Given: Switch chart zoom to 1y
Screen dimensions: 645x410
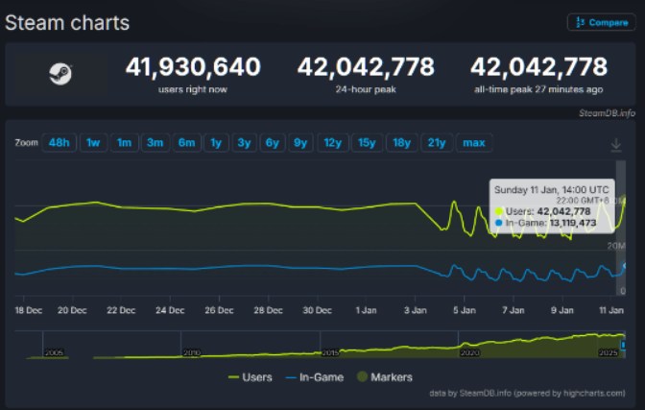Looking at the screenshot, I should [x=216, y=143].
